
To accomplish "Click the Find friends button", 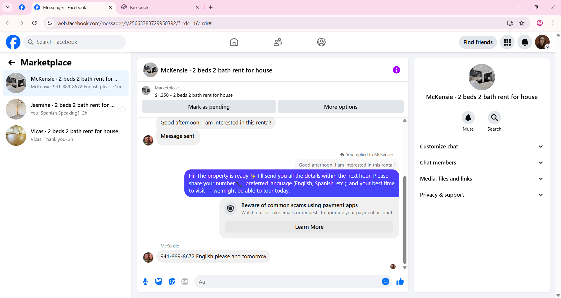I will click(x=478, y=42).
